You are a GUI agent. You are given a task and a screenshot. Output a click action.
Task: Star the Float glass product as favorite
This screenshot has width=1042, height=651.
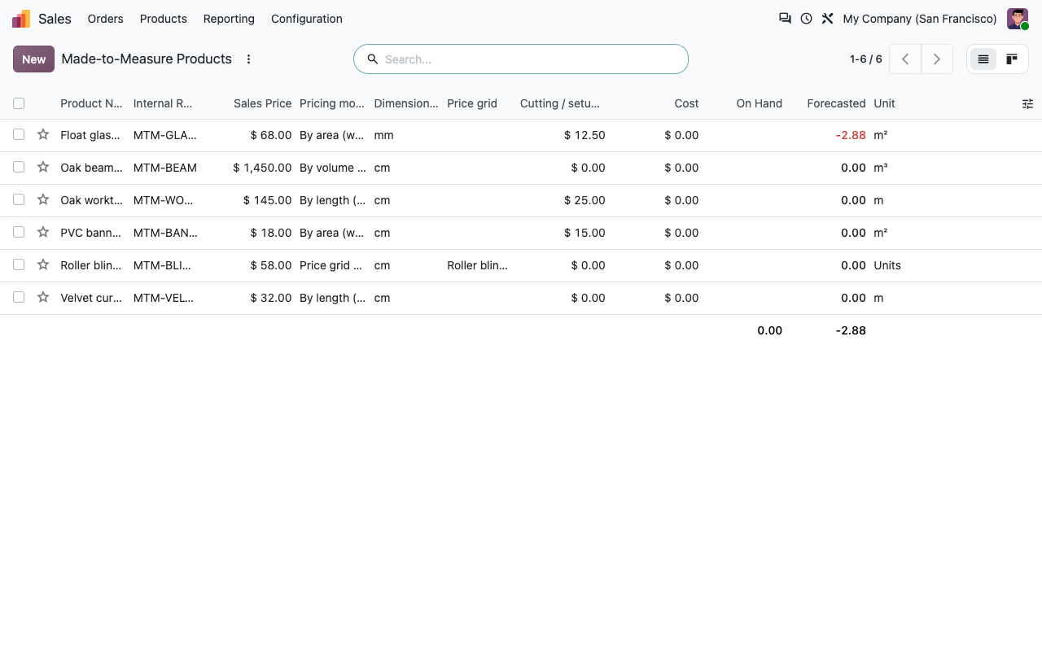[x=43, y=134]
